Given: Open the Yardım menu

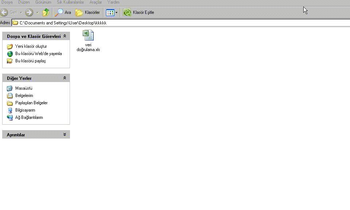Looking at the screenshot, I should (113, 2).
